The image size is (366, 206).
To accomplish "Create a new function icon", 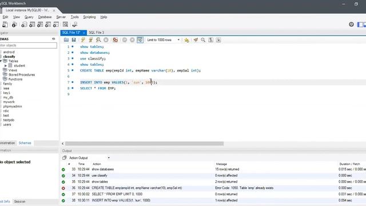I will 56,25.
